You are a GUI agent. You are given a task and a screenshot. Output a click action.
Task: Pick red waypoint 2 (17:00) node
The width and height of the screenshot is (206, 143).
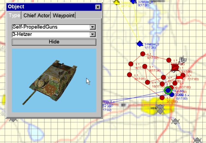[x=162, y=98]
